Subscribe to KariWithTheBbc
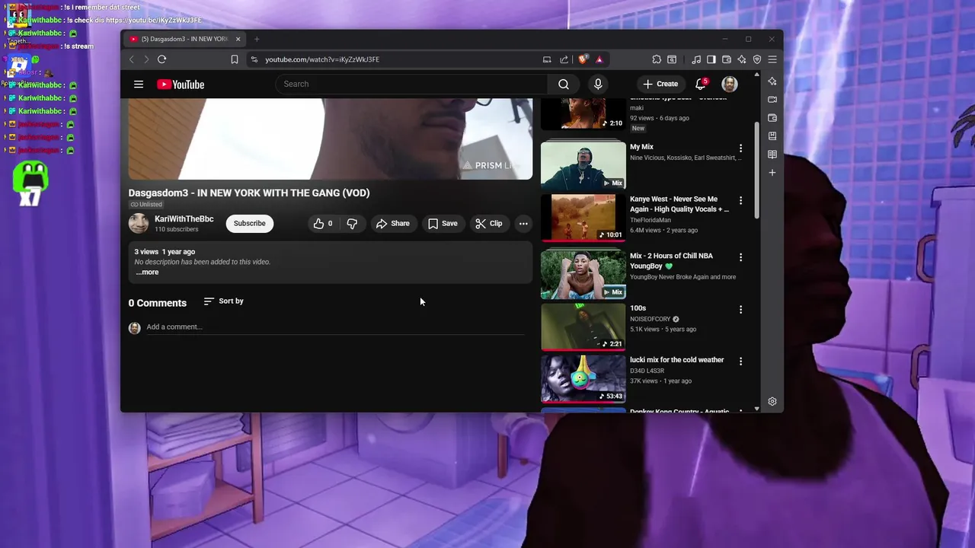This screenshot has height=548, width=975. (250, 224)
